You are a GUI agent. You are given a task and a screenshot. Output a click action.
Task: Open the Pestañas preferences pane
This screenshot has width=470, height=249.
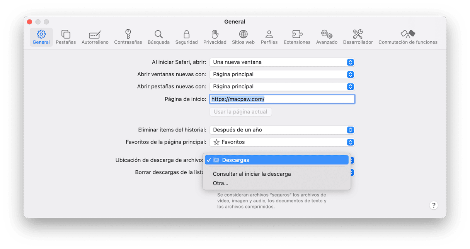click(x=66, y=37)
